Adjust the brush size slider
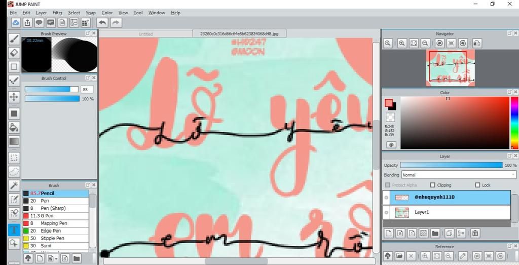This screenshot has height=265, width=519. (x=52, y=89)
